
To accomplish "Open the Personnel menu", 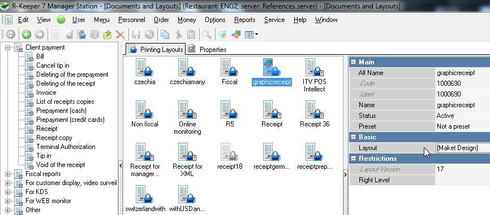I will click(132, 20).
